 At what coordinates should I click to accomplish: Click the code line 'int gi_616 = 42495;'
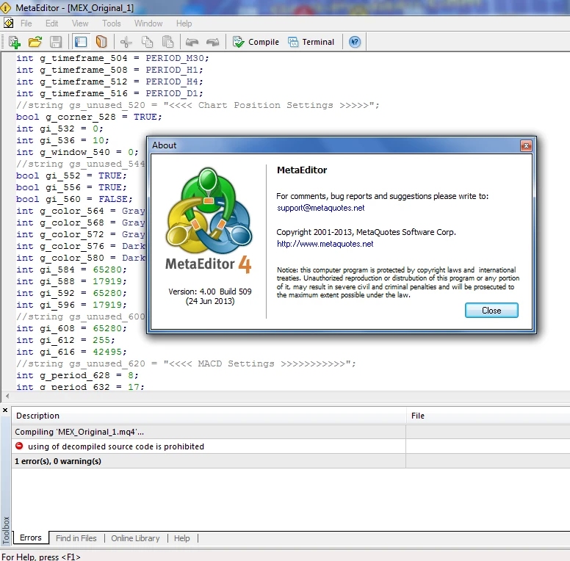(71, 352)
